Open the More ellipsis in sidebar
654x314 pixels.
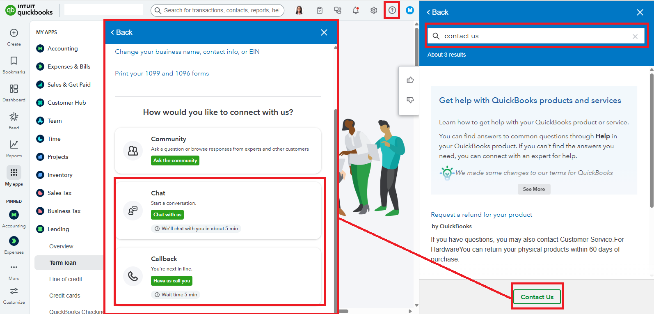(x=14, y=267)
